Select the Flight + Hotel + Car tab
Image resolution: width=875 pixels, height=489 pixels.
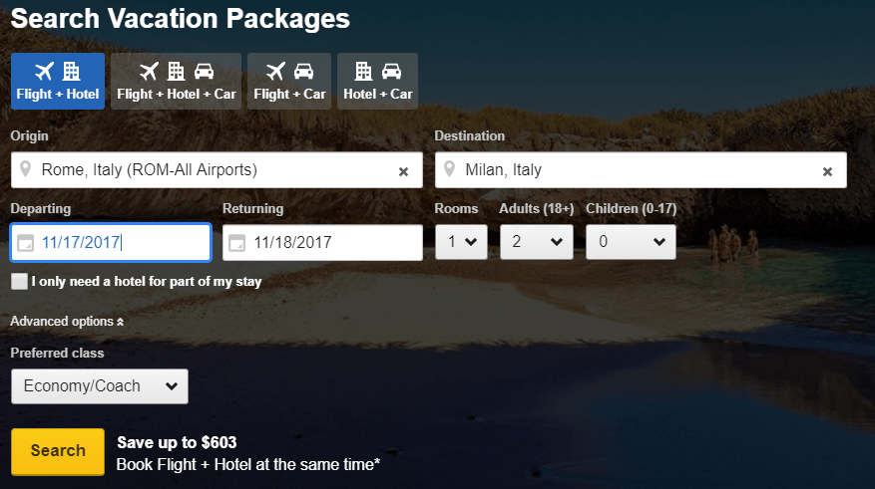[177, 82]
